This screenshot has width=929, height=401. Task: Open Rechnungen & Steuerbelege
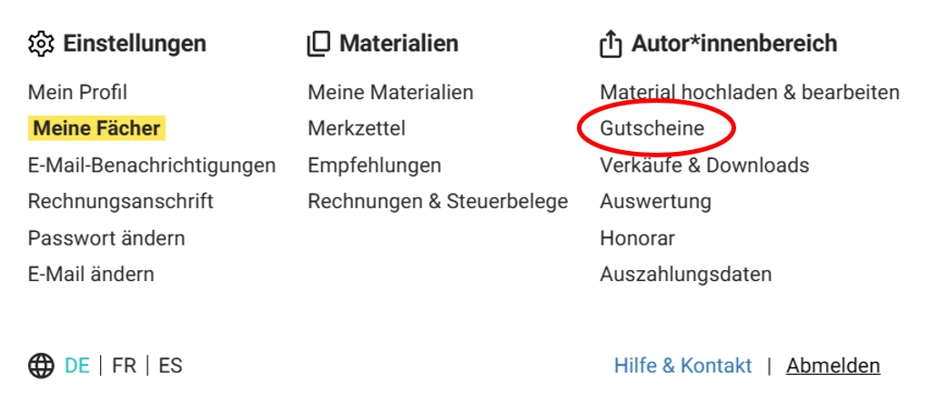coord(438,201)
